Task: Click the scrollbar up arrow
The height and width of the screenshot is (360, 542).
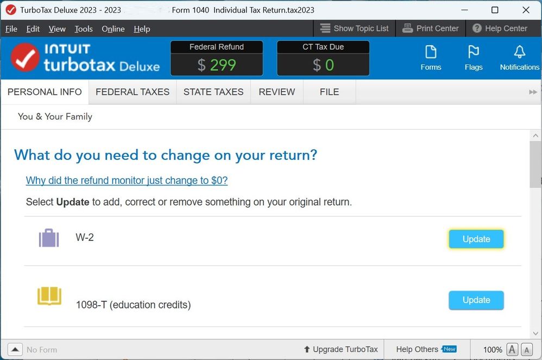Action: 535,136
